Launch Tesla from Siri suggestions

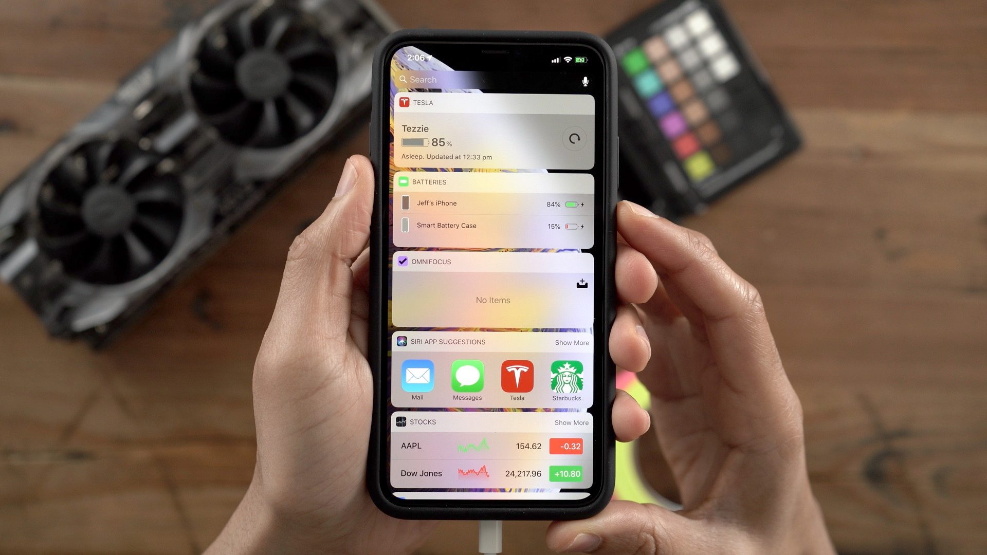(517, 379)
